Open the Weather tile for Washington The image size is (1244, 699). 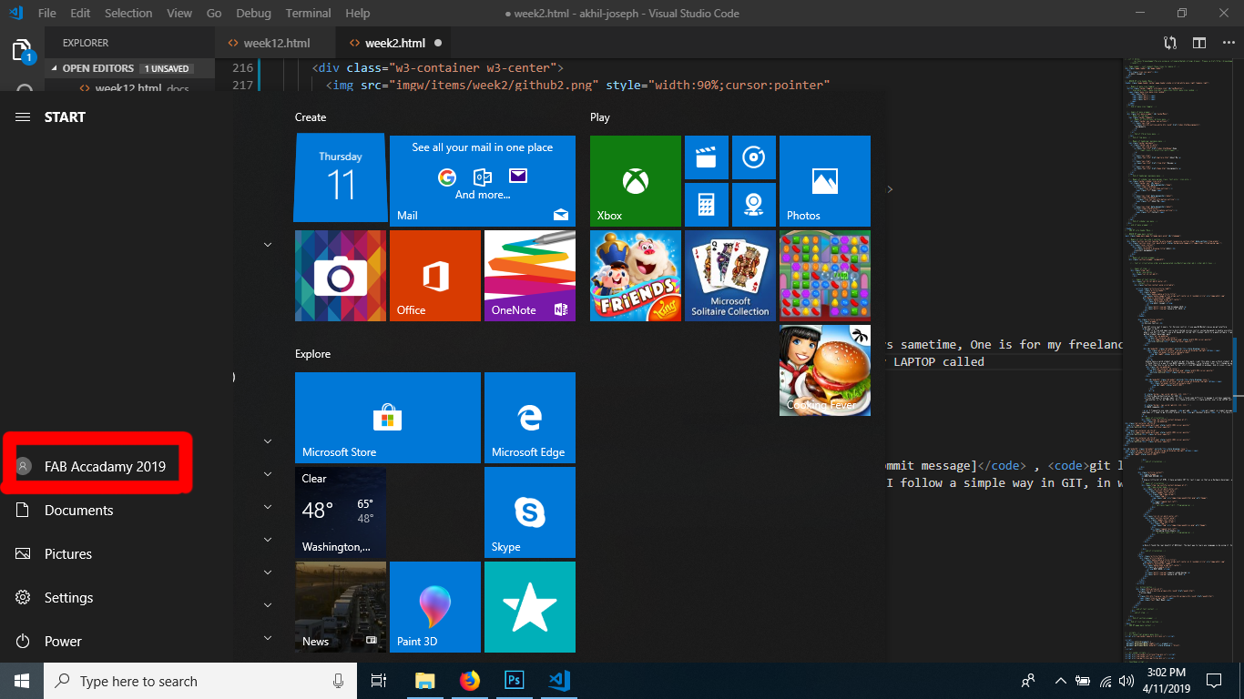click(x=341, y=512)
